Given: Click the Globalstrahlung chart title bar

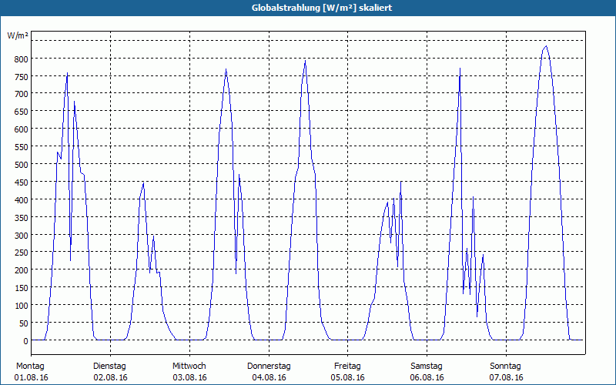Looking at the screenshot, I should [x=308, y=8].
